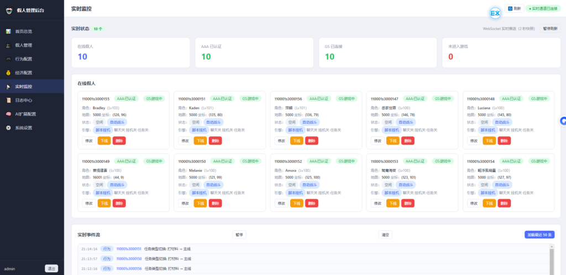Click the 假人管理 person icon in sidebar
This screenshot has height=275, width=566.
(x=8, y=45)
